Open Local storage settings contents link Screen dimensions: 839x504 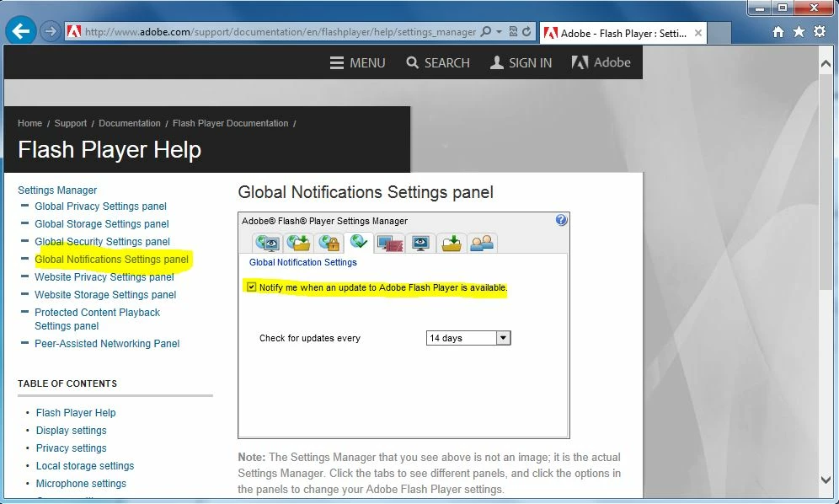point(85,465)
